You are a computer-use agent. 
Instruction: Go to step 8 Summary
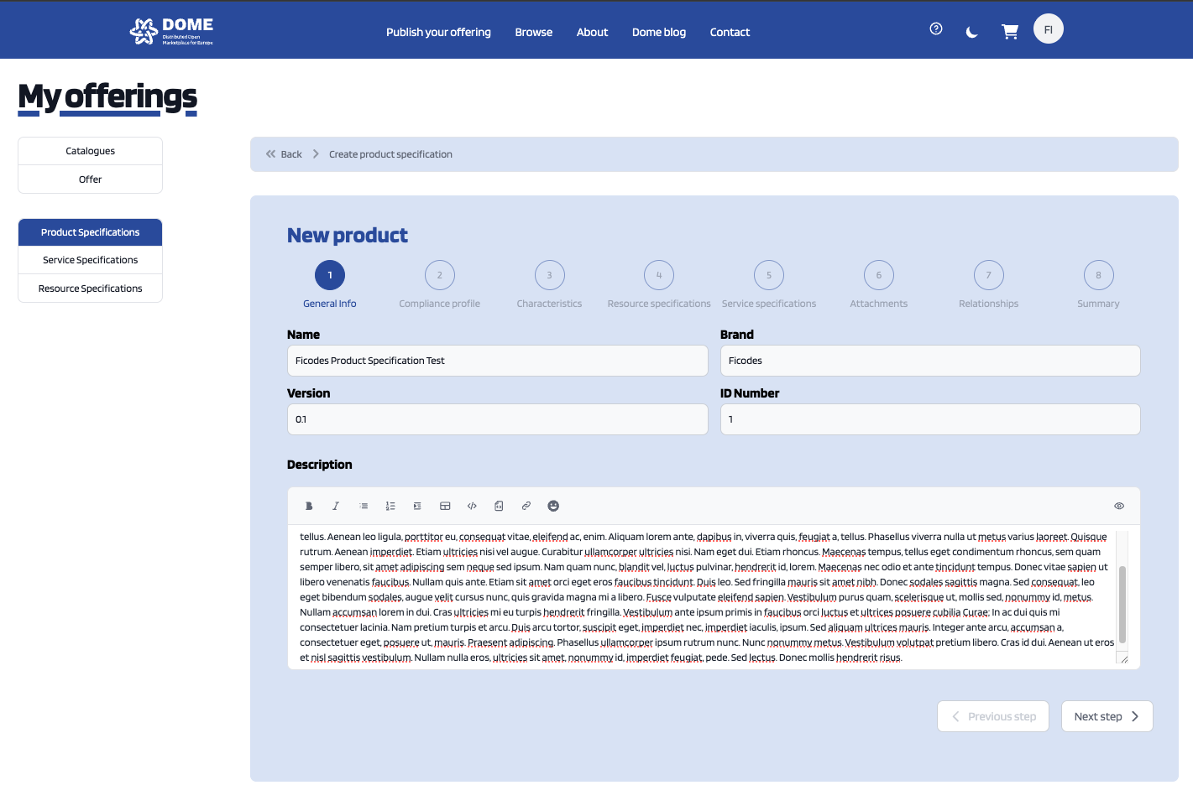(1098, 275)
